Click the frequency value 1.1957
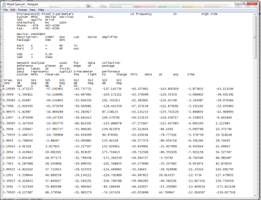 tap(8, 118)
